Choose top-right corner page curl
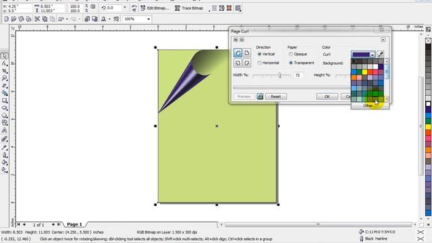This screenshot has height=243, width=432. (x=247, y=53)
